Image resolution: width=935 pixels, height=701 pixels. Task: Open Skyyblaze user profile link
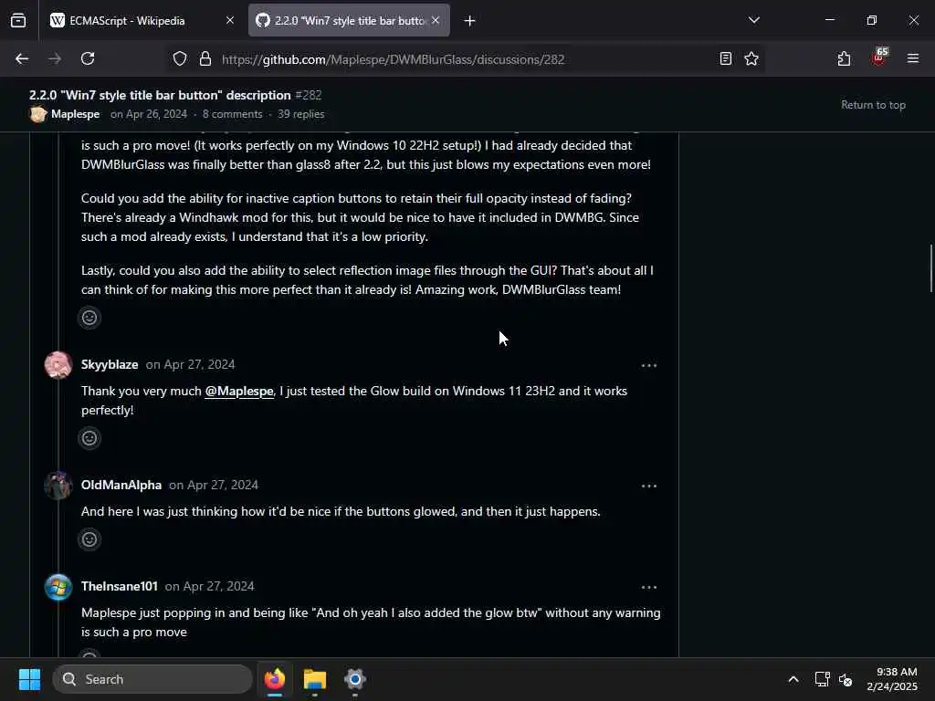point(110,364)
